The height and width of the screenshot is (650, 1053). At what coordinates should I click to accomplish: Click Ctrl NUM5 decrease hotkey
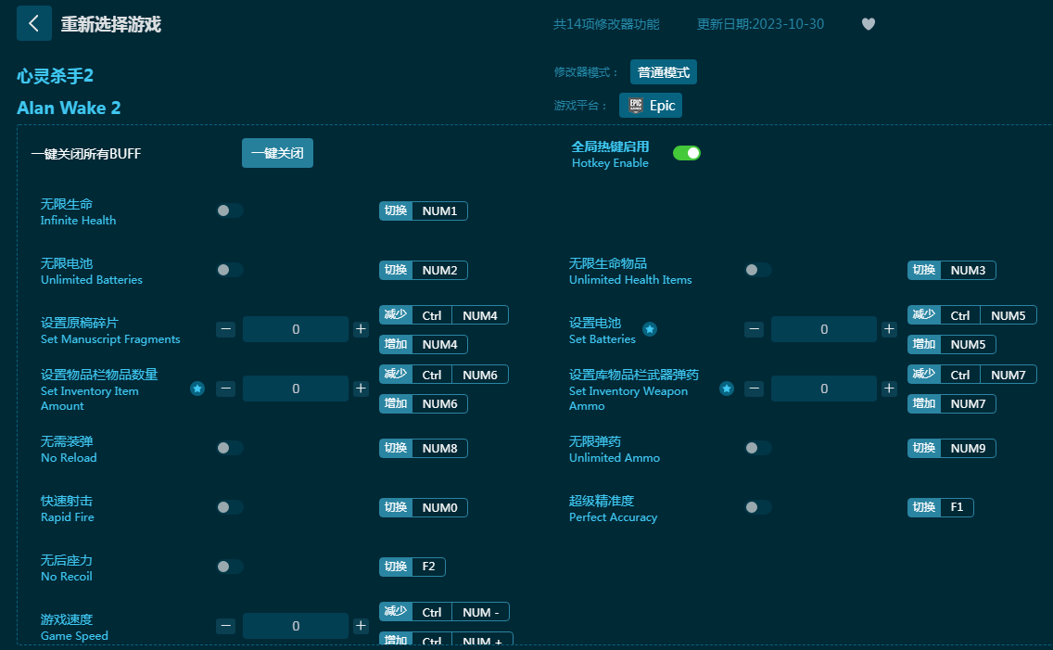click(972, 315)
